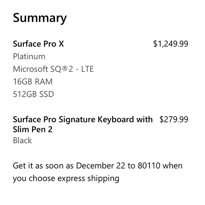Select the Surface Pro X product title

pos(38,44)
